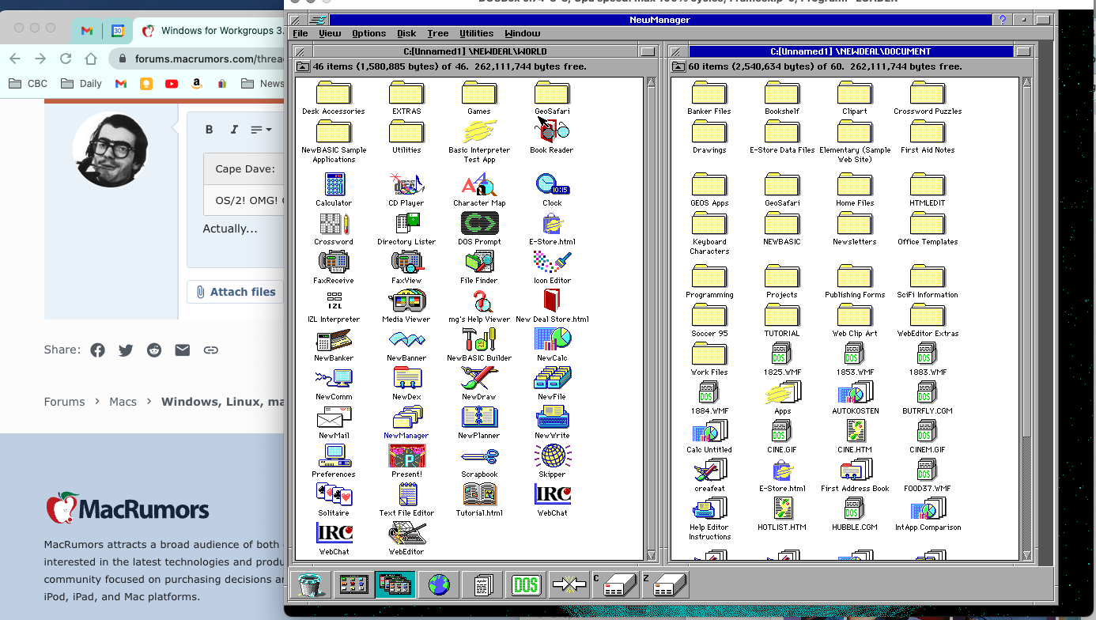Click the converging arrows toolbar icon
Image resolution: width=1096 pixels, height=620 pixels.
(569, 585)
